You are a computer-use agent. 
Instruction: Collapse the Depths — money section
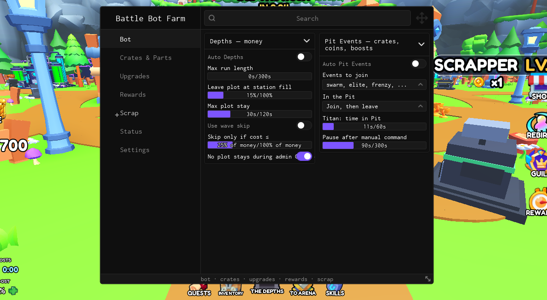[x=307, y=41]
